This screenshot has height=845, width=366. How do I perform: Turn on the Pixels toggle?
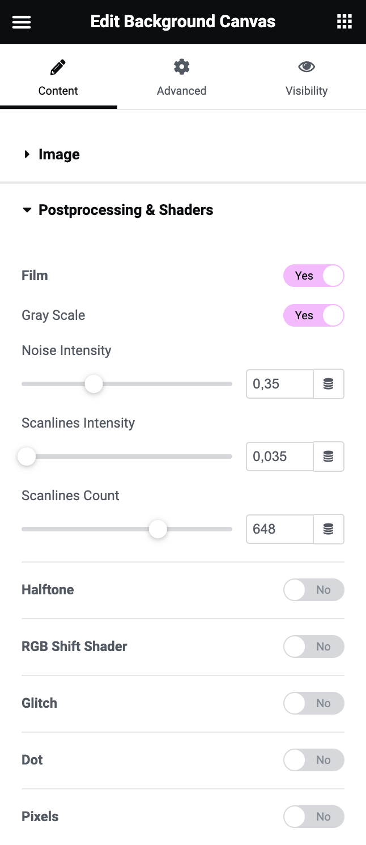pyautogui.click(x=314, y=817)
